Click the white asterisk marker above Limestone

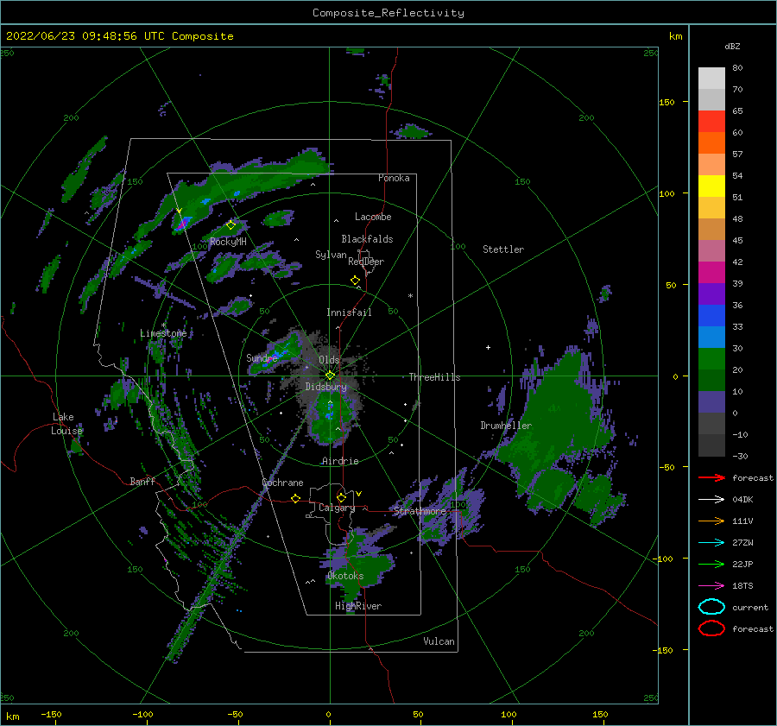coord(163,325)
